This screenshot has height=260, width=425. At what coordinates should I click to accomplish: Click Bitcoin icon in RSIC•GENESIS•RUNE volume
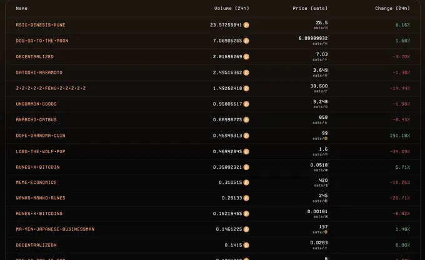point(246,25)
